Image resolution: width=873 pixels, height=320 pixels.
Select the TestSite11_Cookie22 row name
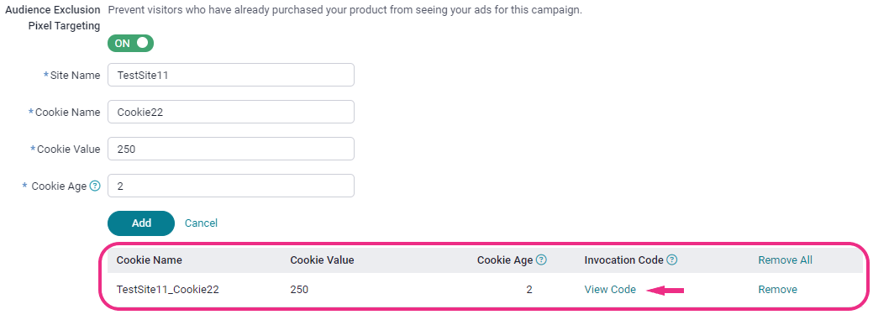tap(167, 290)
